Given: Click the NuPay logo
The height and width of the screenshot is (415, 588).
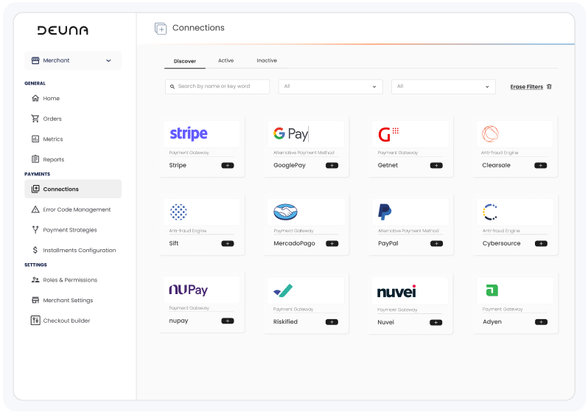Looking at the screenshot, I should (189, 290).
